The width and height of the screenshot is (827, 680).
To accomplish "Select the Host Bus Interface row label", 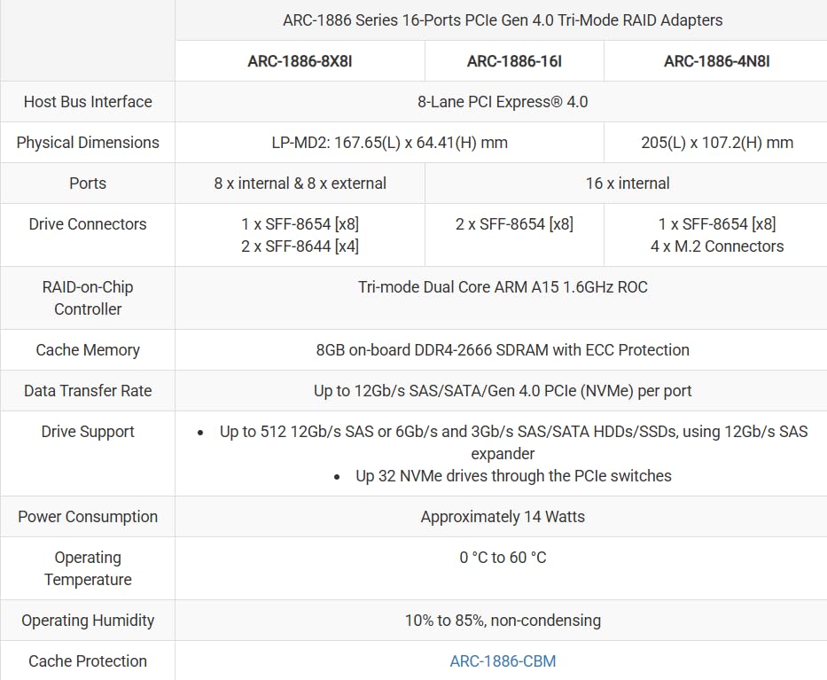I will coord(88,102).
